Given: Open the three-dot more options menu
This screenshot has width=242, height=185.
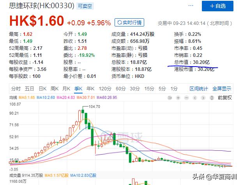Looking at the screenshot, I should (191, 6).
